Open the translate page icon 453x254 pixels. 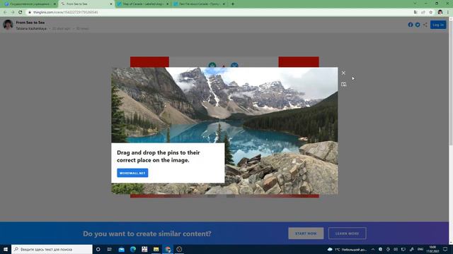pyautogui.click(x=415, y=12)
